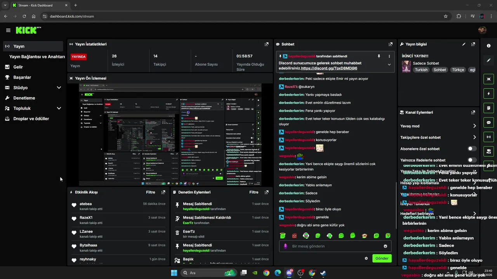The width and height of the screenshot is (497, 279).
Task: Pop out the Yayın bilgisi panel
Action: click(x=473, y=44)
